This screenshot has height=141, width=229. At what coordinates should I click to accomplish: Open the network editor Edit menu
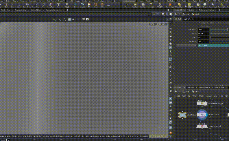[x=184, y=96]
